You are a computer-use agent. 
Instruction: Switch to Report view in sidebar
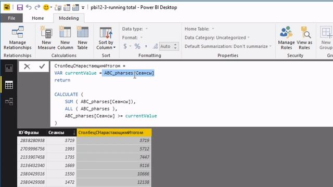point(9,68)
